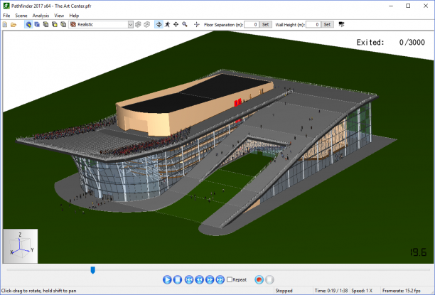This screenshot has width=435, height=295.
Task: Click the Exited 0/3000 counter text
Action: click(391, 42)
